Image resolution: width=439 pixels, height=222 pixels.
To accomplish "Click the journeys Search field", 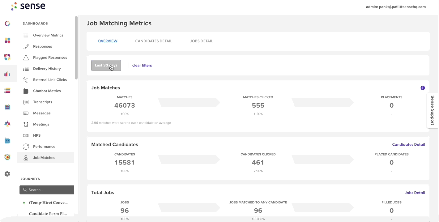I will [x=47, y=190].
